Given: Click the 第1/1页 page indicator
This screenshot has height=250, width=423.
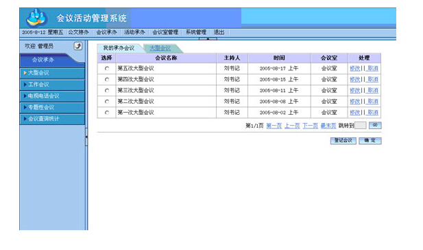Looking at the screenshot, I should click(x=254, y=126).
